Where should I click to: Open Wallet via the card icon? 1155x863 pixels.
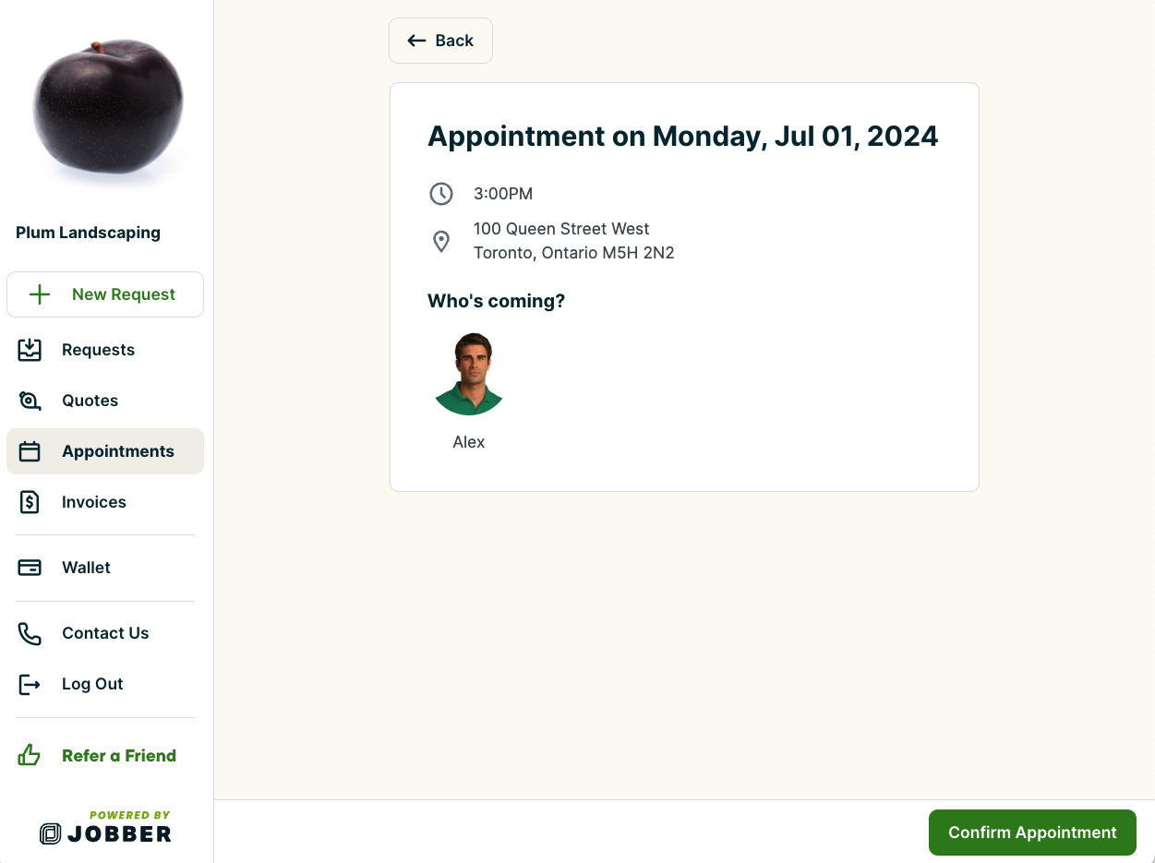click(29, 568)
